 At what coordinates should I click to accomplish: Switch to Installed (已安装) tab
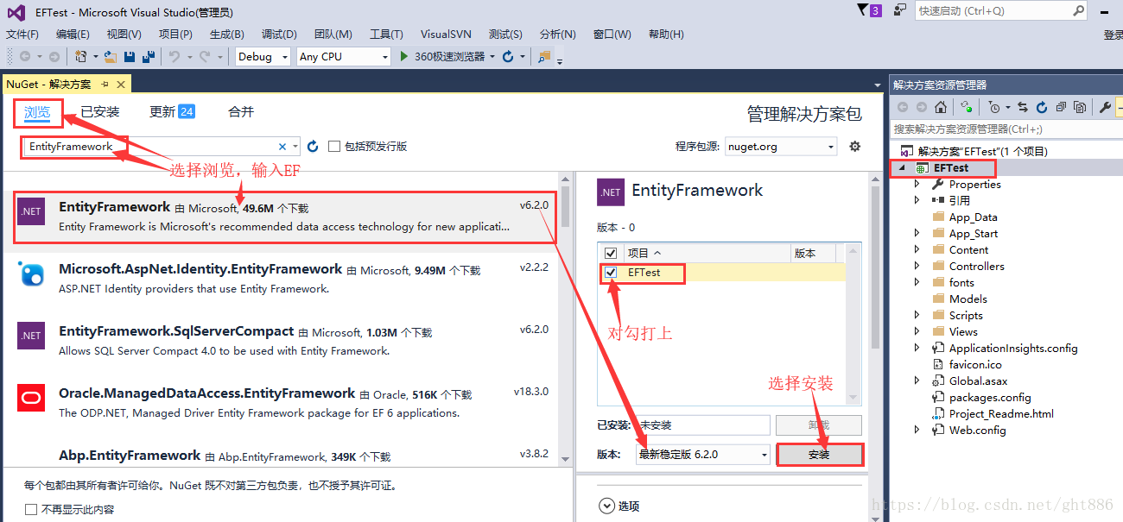pos(100,112)
